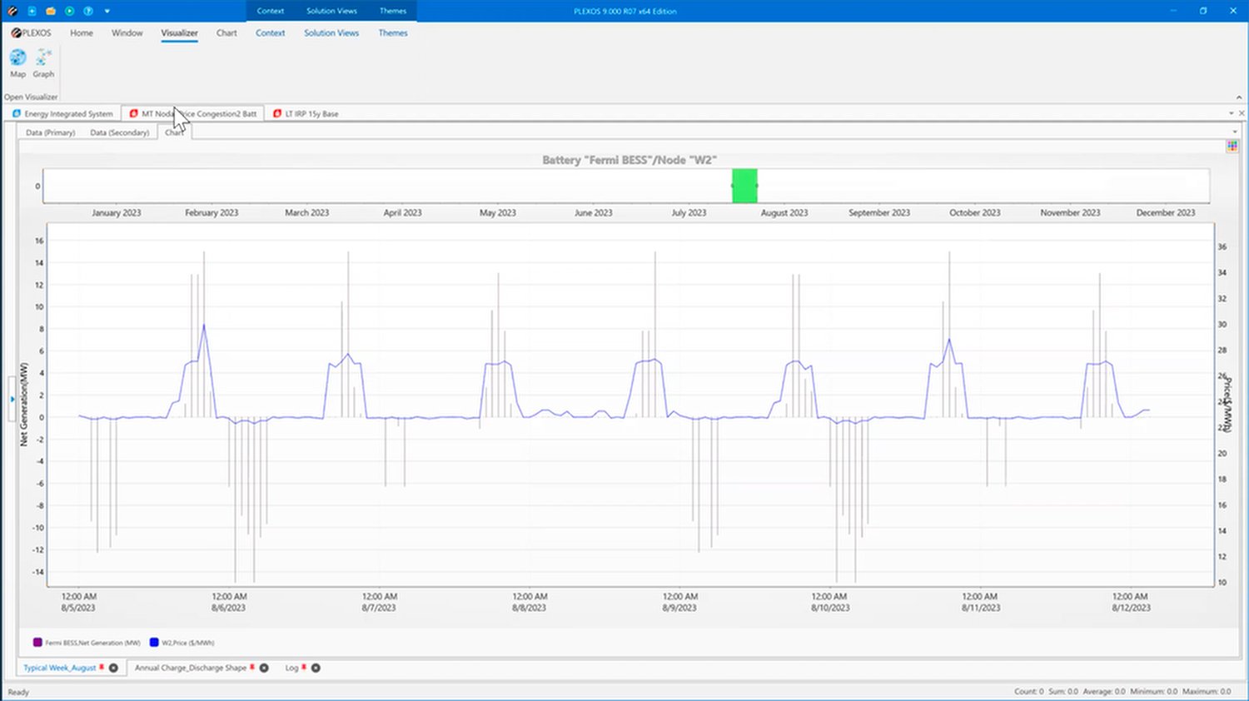This screenshot has height=701, width=1249.
Task: Expand the quick access toolbar customization dropdown
Action: tap(107, 11)
